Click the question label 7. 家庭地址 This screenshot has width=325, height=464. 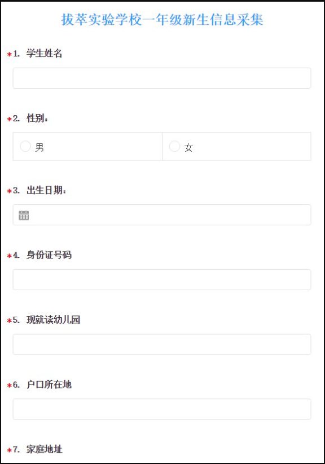point(38,449)
